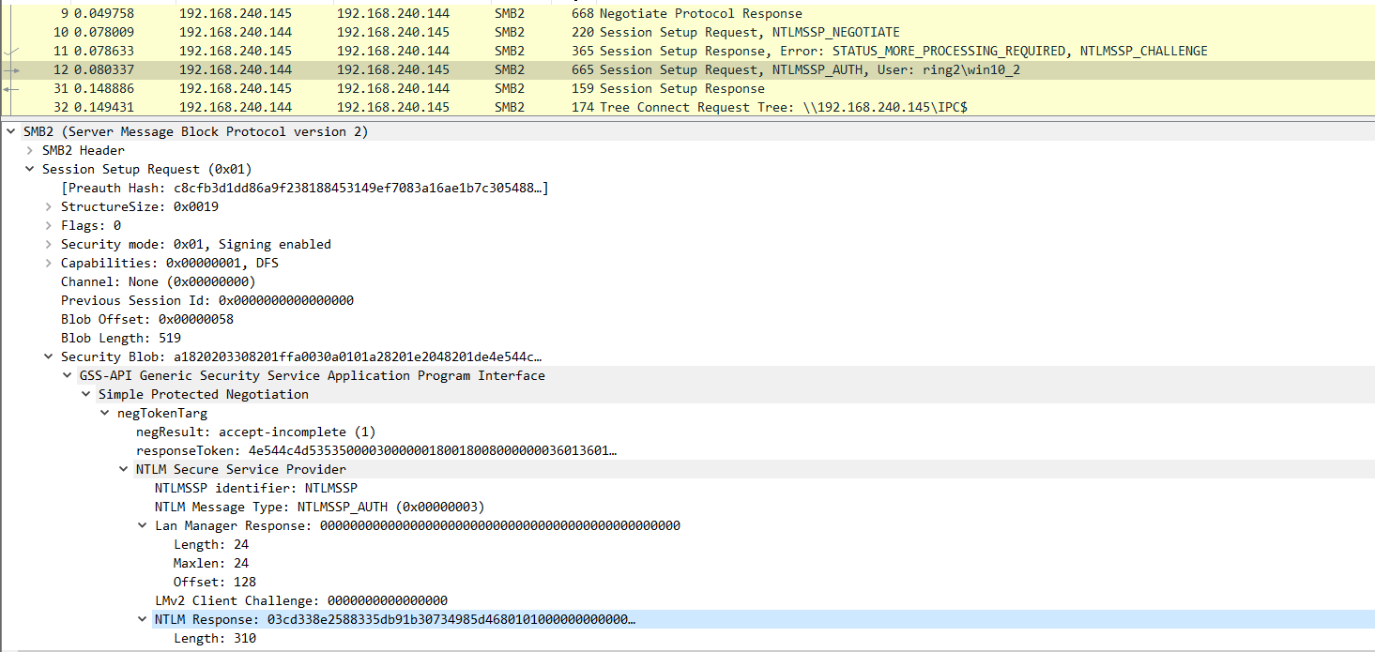Expand the StructureSize: 0x0019 field

tap(49, 206)
